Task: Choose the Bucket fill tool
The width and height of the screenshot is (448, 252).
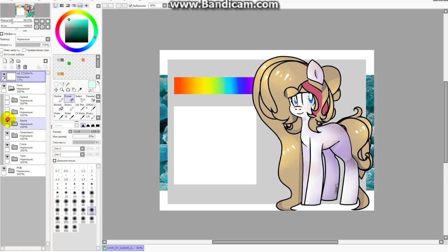Action: 58,107
